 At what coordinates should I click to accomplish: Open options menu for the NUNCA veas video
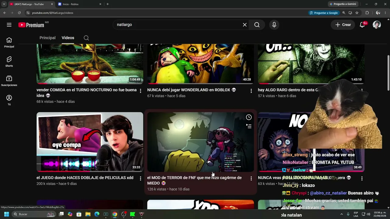tap(362, 178)
